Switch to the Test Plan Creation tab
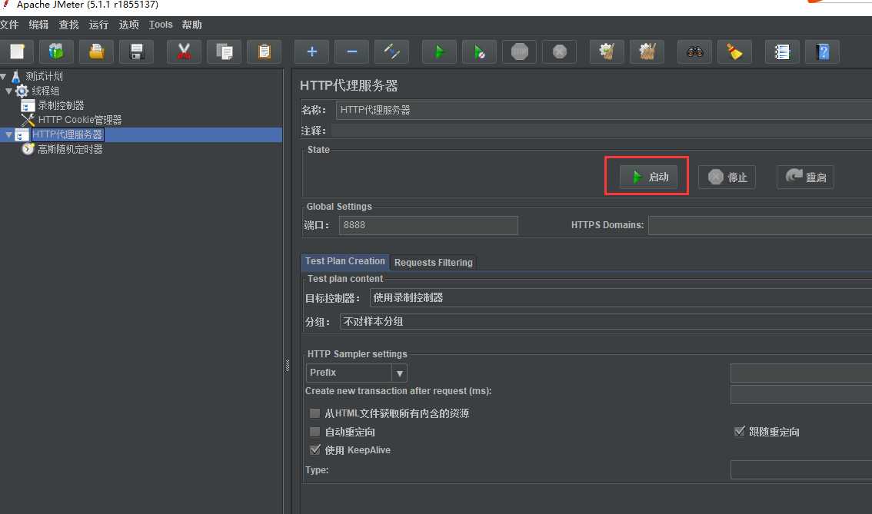The height and width of the screenshot is (514, 872). click(344, 261)
